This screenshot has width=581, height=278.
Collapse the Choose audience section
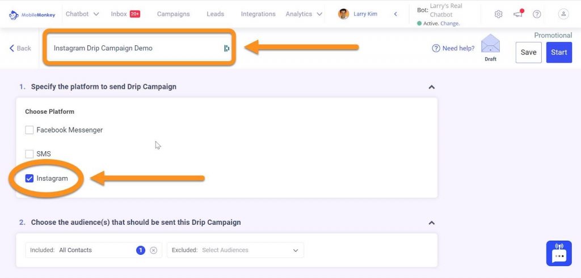431,223
